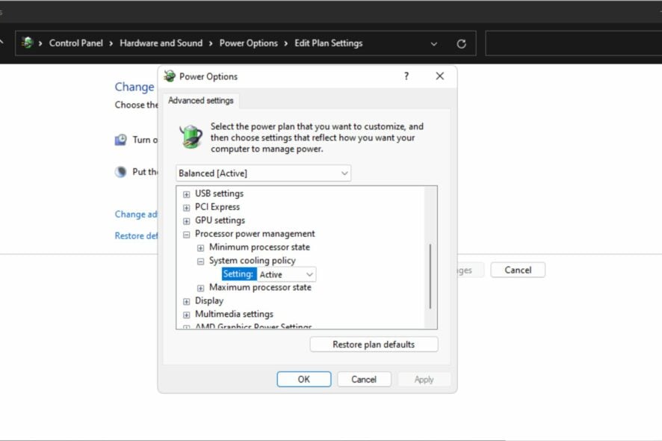Image resolution: width=662 pixels, height=441 pixels.
Task: Click Cancel in the Power Options dialog
Action: coord(364,379)
